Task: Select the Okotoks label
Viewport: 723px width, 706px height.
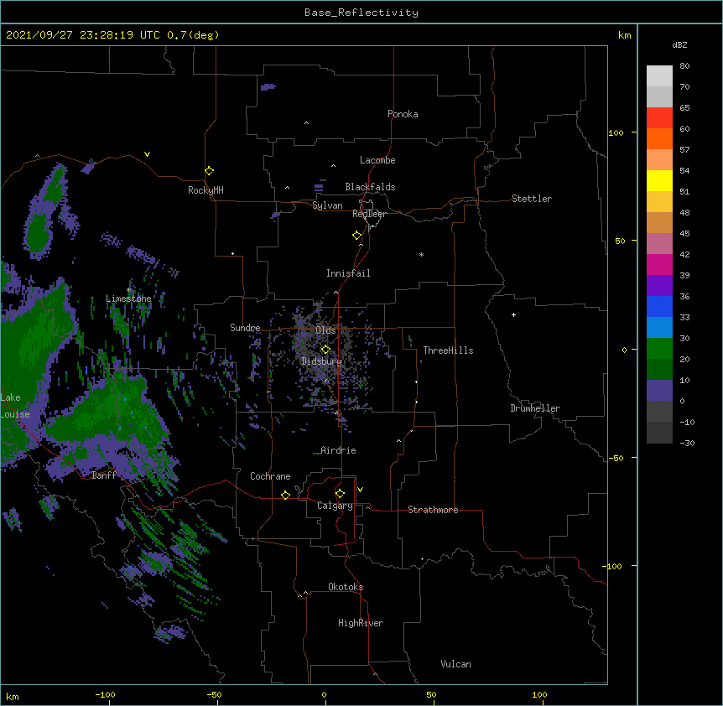Action: point(346,587)
